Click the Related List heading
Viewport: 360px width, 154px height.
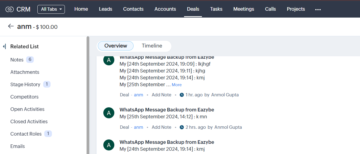coord(24,46)
